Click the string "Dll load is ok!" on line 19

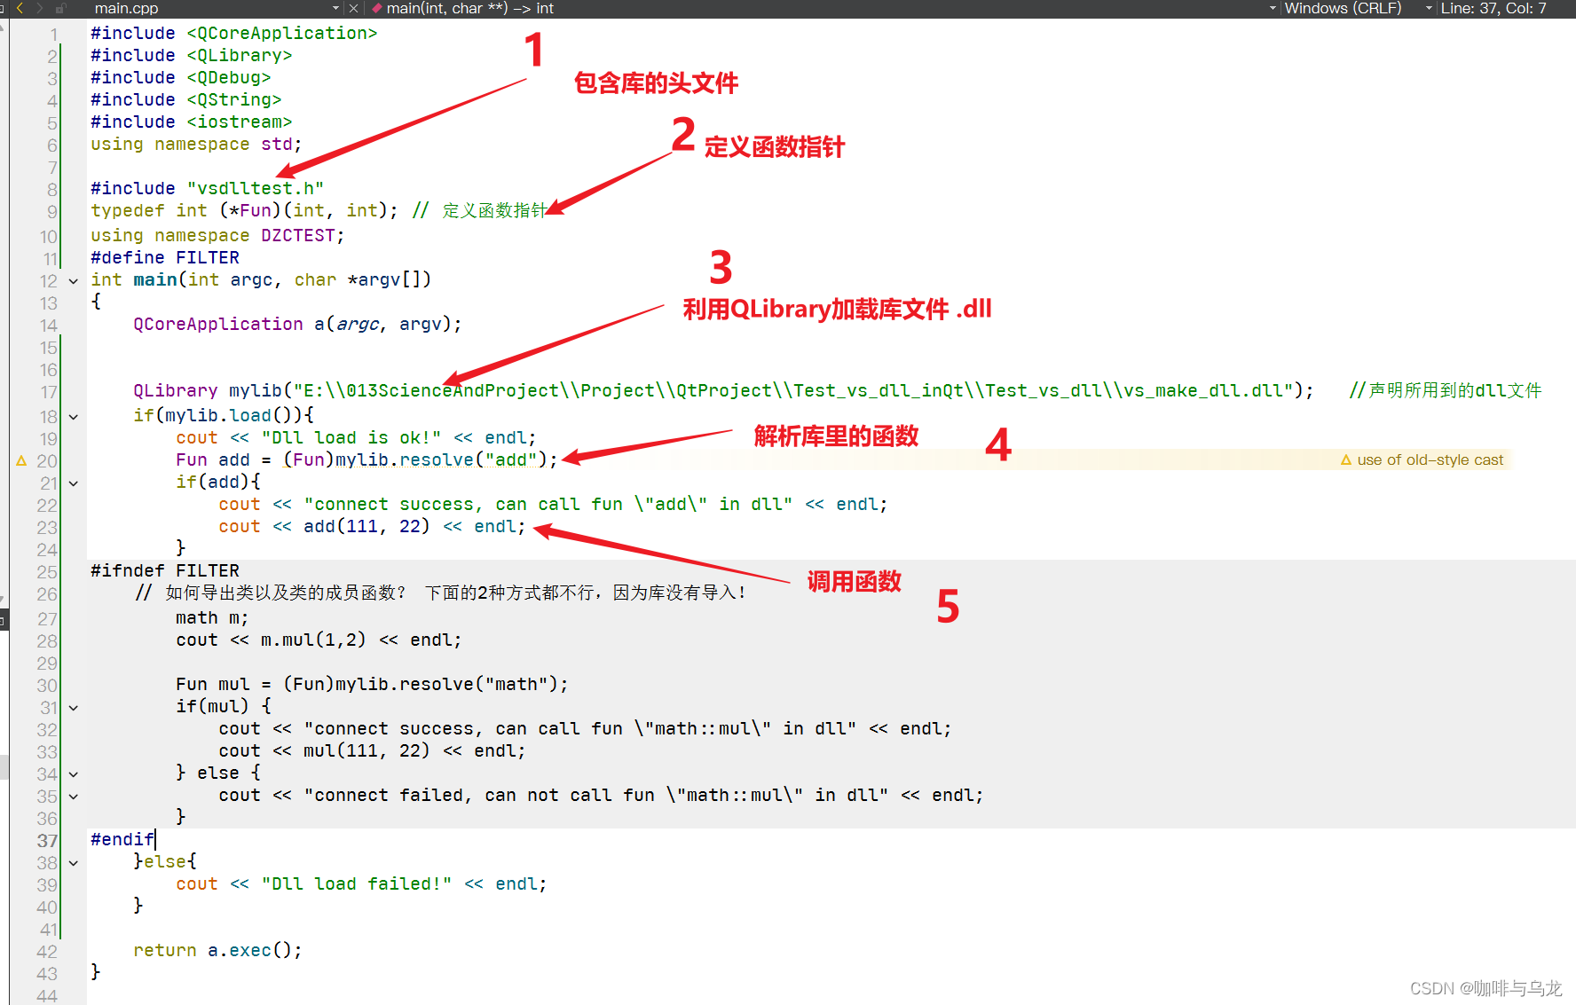351,437
